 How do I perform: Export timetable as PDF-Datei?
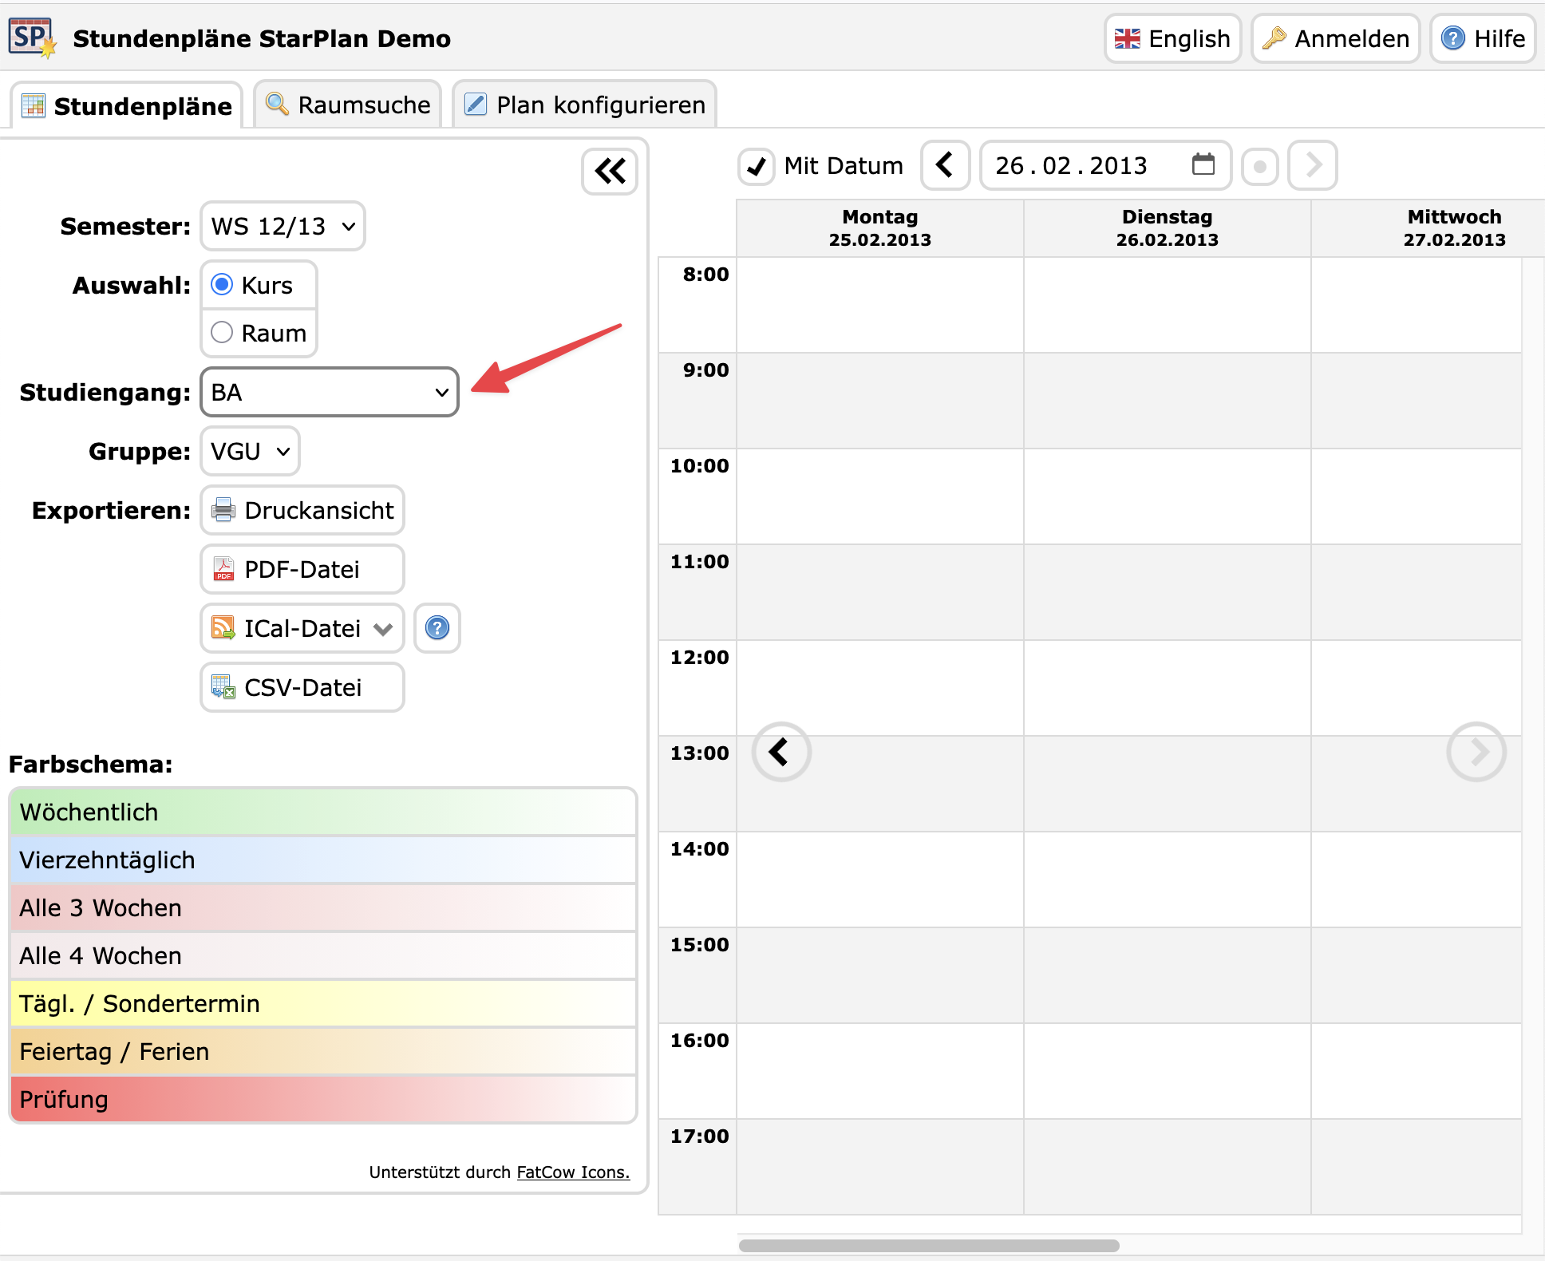[302, 569]
